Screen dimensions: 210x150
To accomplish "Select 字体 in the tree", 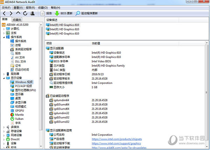I will coord(16,123).
